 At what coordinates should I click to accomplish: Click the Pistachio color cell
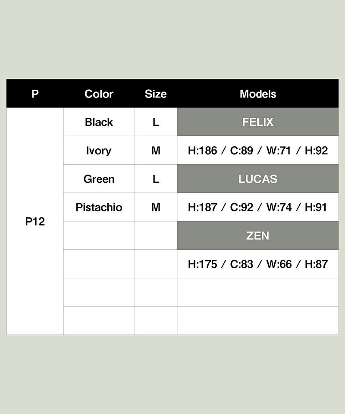click(99, 207)
